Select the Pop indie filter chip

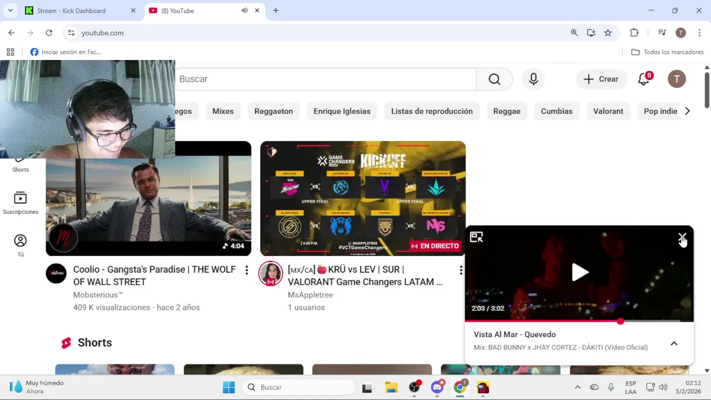[x=660, y=111]
